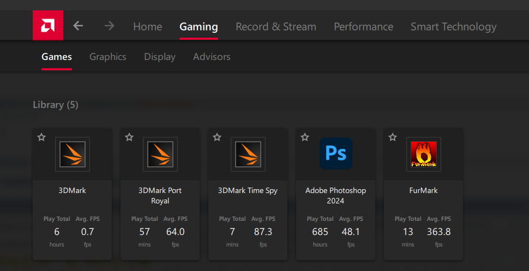Screen dimensions: 529x271
Task: Star the 3DMark Time Spy card
Action: [x=217, y=137]
